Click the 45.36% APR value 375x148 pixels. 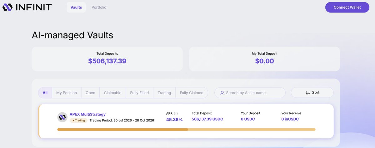pyautogui.click(x=174, y=120)
